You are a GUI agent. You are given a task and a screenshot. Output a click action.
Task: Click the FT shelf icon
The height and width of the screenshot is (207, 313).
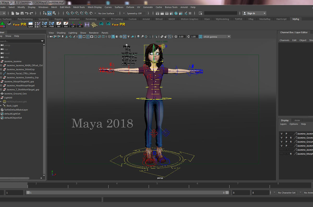[80, 24]
